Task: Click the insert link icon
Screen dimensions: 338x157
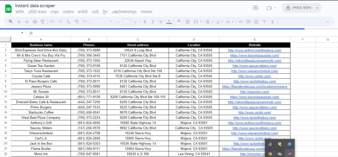Action: tap(240, 22)
